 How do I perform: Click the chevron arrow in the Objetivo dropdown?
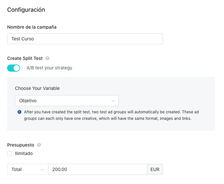click(x=113, y=101)
